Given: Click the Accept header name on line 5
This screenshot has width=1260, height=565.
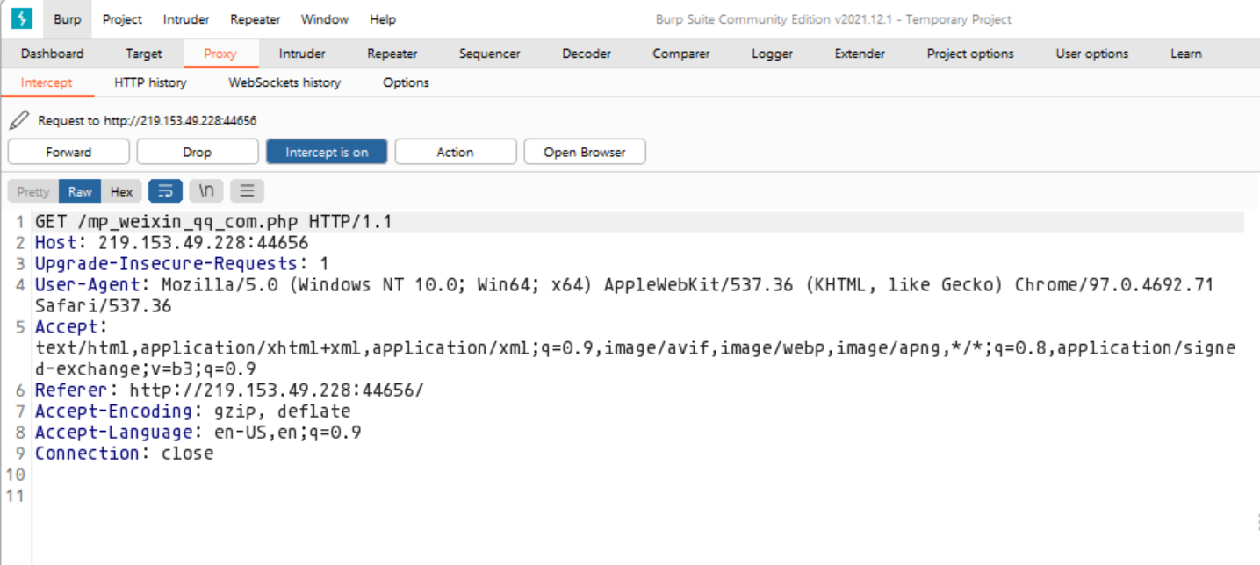Looking at the screenshot, I should (67, 326).
